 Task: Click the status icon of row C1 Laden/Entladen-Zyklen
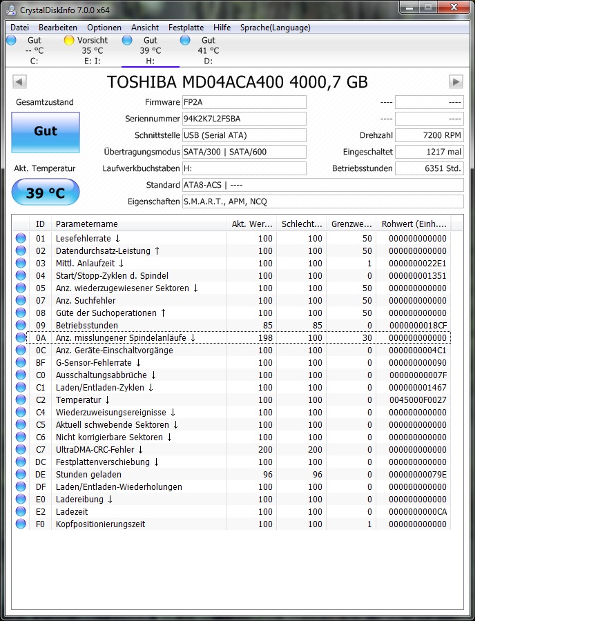point(21,387)
